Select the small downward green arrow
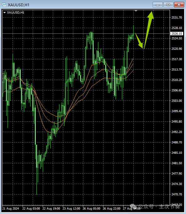 (139, 41)
